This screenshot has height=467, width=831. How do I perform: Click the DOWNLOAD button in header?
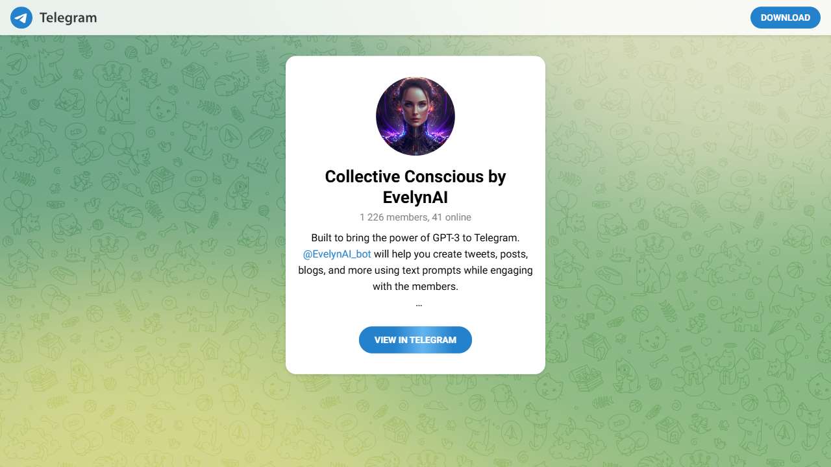pyautogui.click(x=786, y=18)
